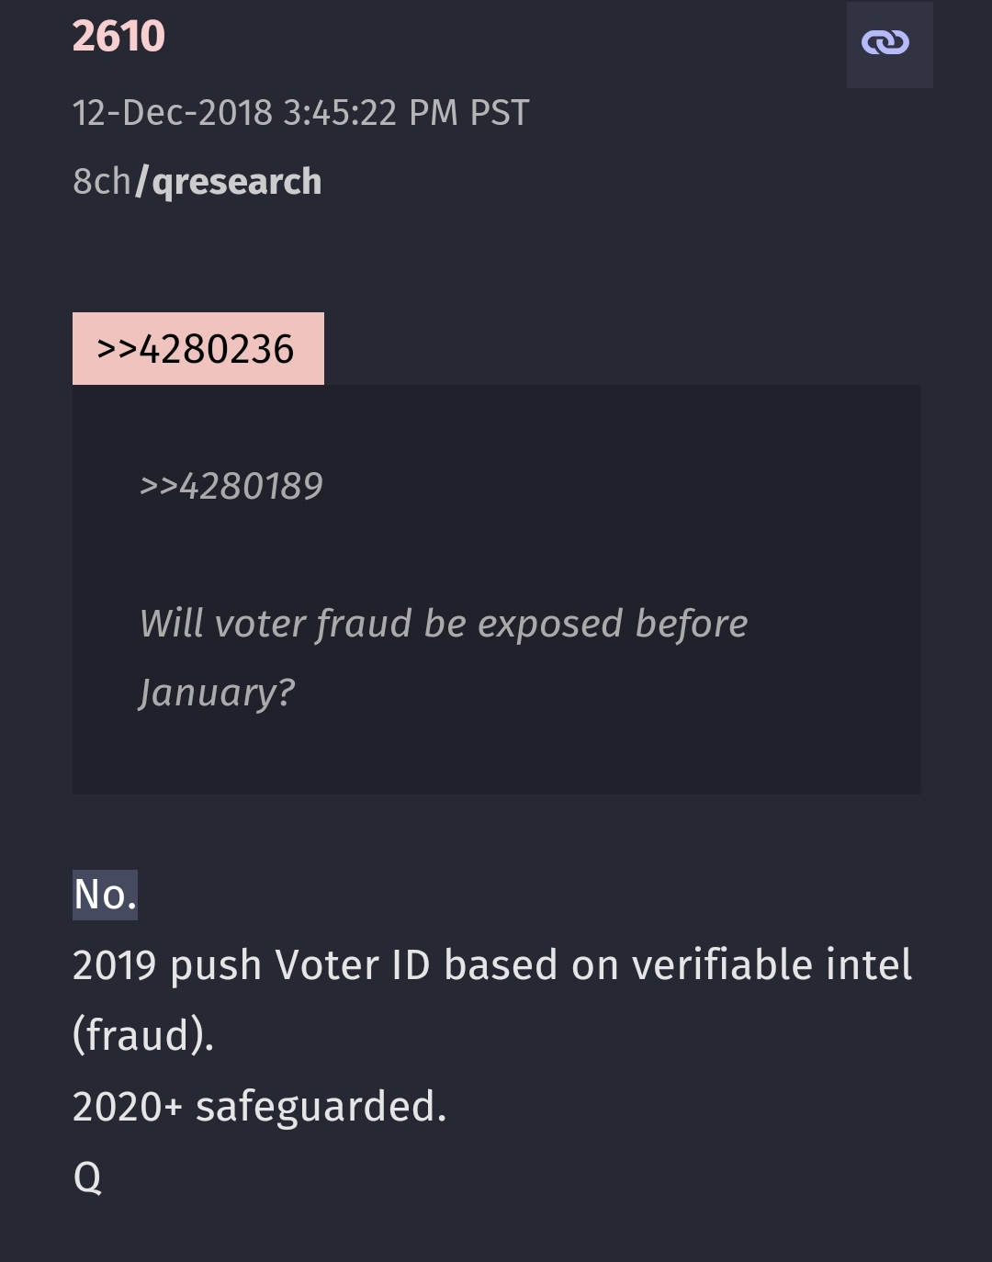
Task: Click the highlighted 'No.' text
Action: coord(105,895)
